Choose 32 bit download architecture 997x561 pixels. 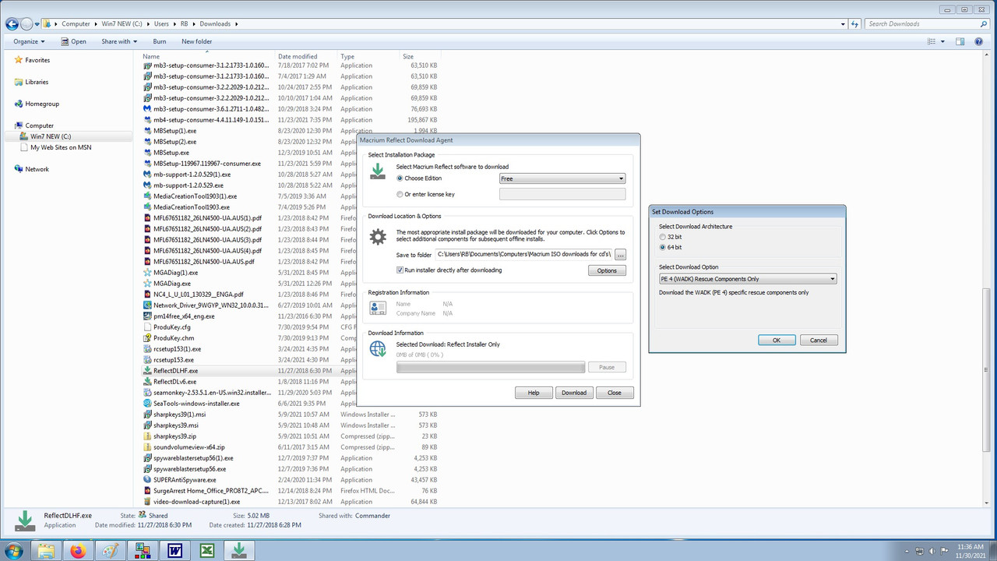tap(663, 237)
